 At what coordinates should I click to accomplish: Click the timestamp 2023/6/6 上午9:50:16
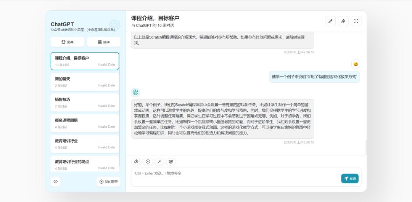[x=299, y=143]
